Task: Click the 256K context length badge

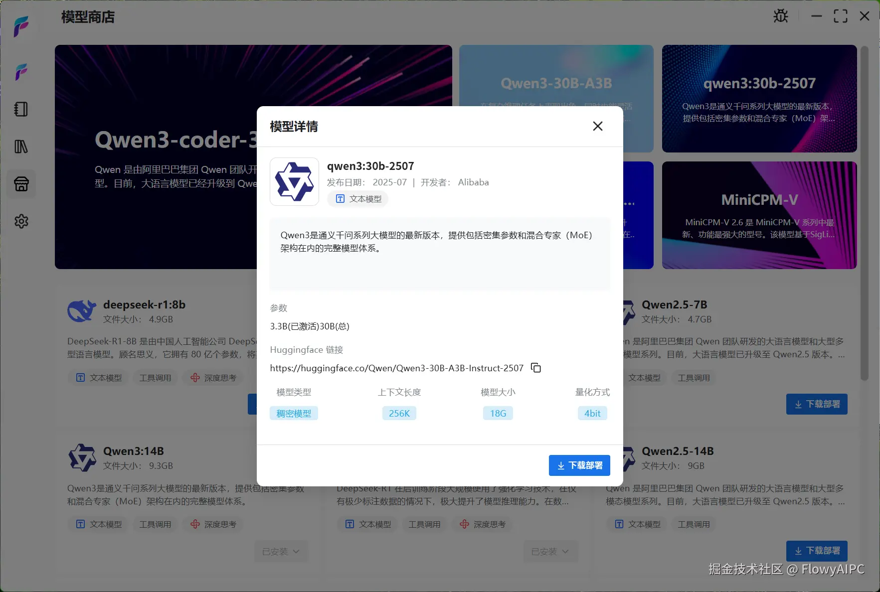Action: (x=399, y=413)
